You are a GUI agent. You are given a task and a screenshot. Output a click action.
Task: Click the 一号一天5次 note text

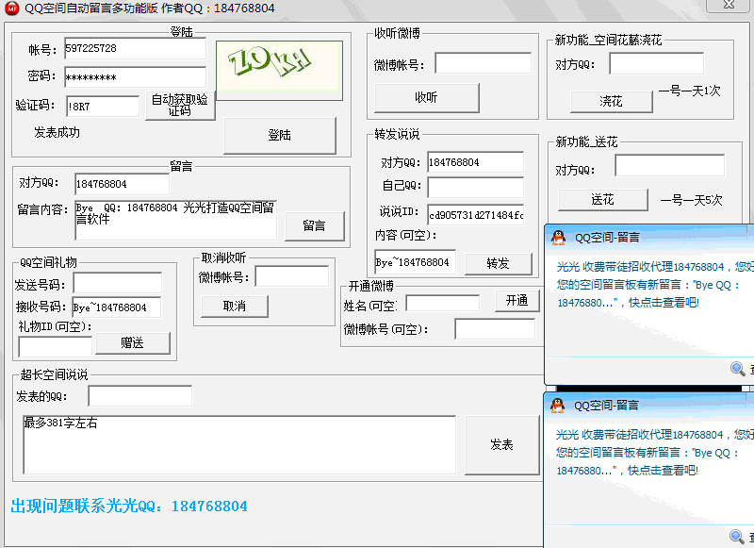tap(691, 200)
